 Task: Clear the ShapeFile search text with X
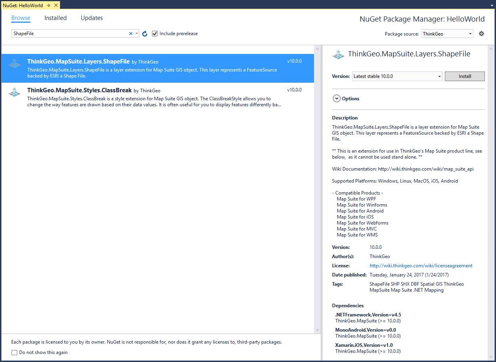[130, 34]
